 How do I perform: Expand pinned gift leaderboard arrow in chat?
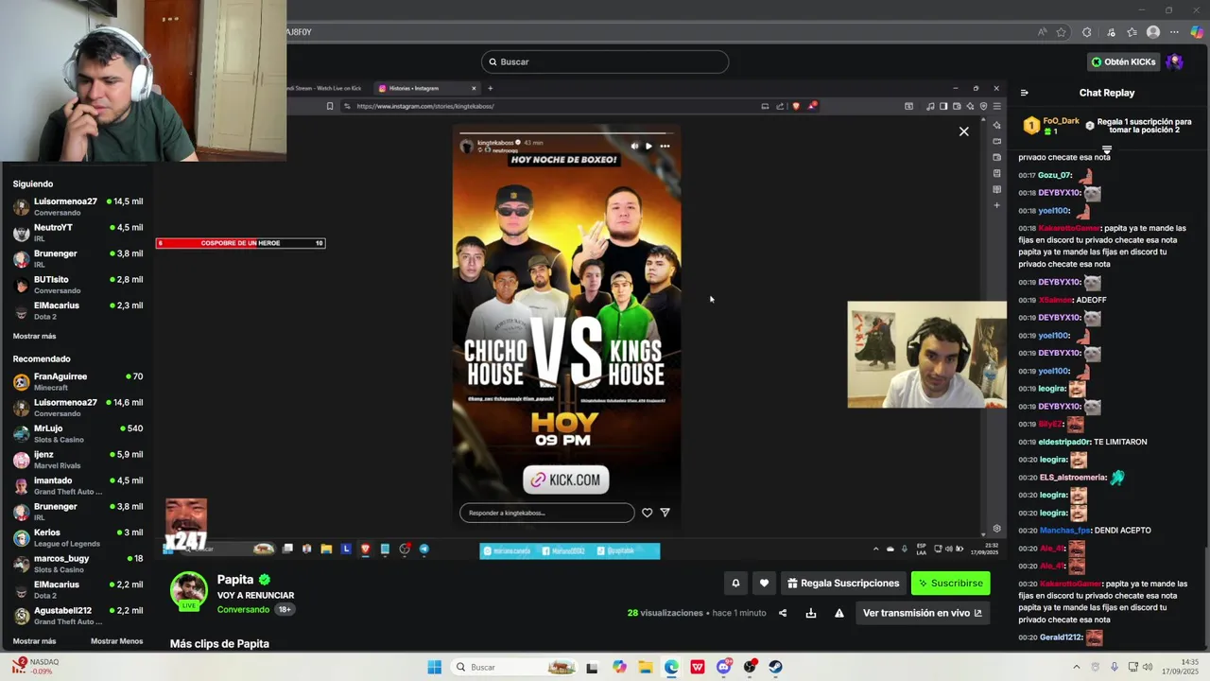(1106, 149)
